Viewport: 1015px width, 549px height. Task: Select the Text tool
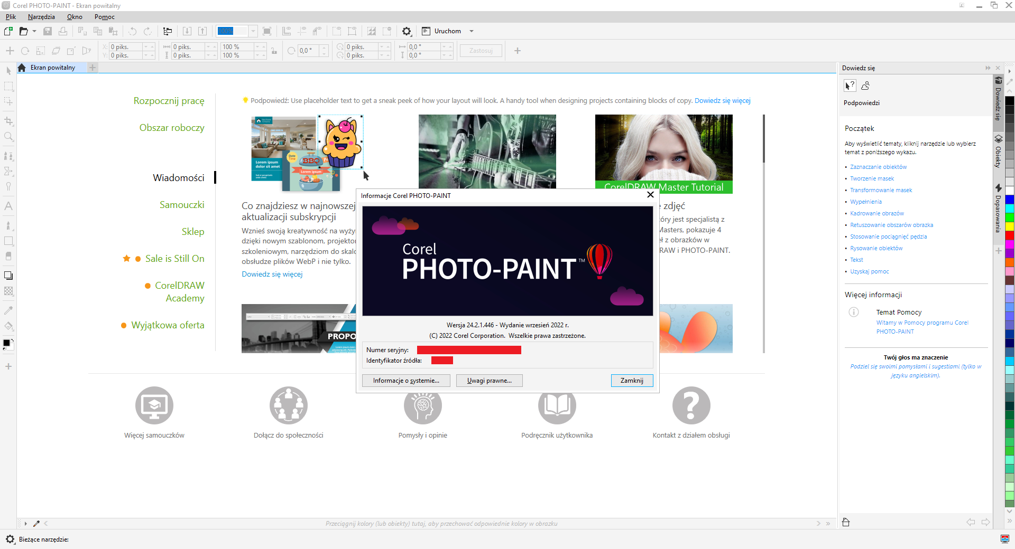(x=8, y=206)
